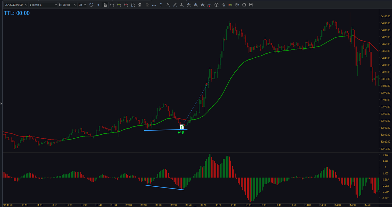Open the chart objects layers icon
The width and height of the screenshot is (392, 207).
point(195,5)
